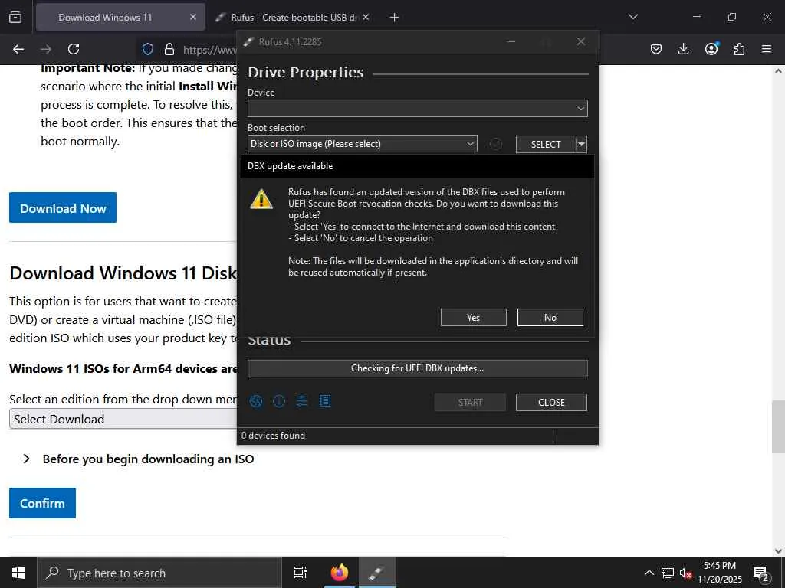Screen dimensions: 785x588
Task: Open Firefox account icon
Action: (x=711, y=48)
